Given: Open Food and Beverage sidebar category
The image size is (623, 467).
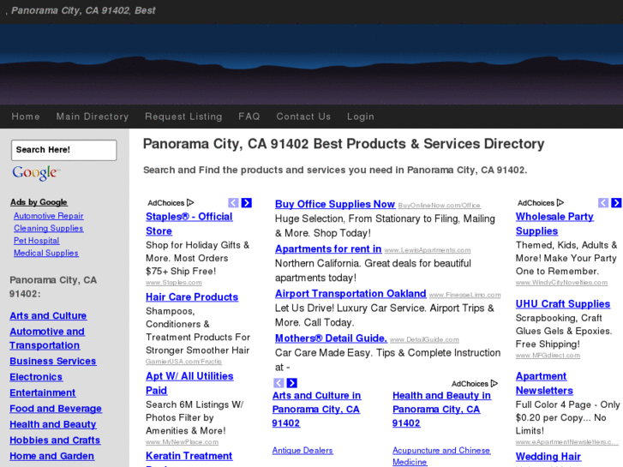Looking at the screenshot, I should (56, 409).
